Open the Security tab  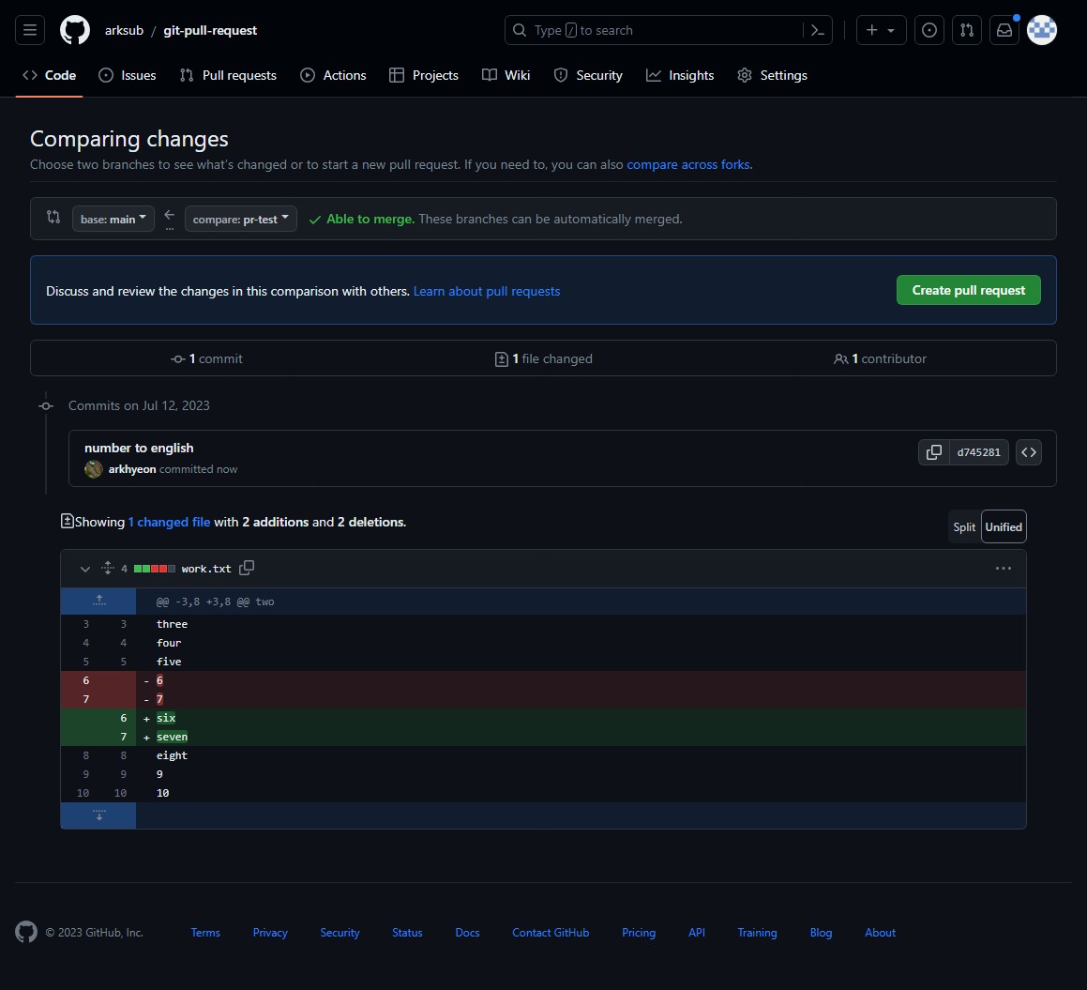pos(589,75)
